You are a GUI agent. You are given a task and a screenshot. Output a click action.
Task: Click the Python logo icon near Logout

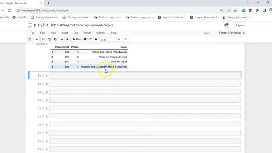[227, 25]
